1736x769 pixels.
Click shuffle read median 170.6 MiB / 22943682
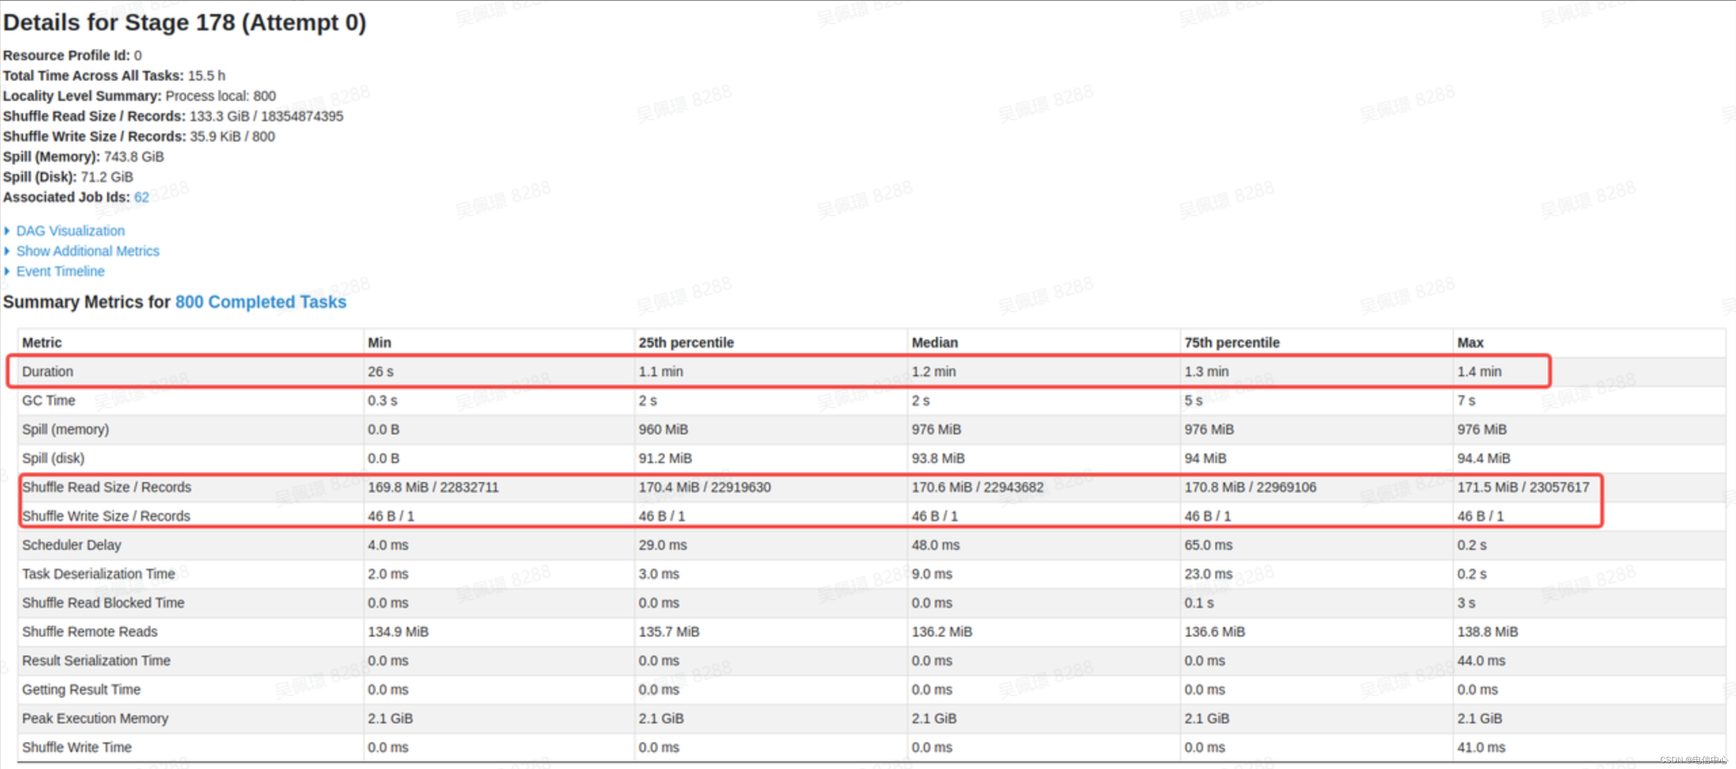tap(977, 487)
